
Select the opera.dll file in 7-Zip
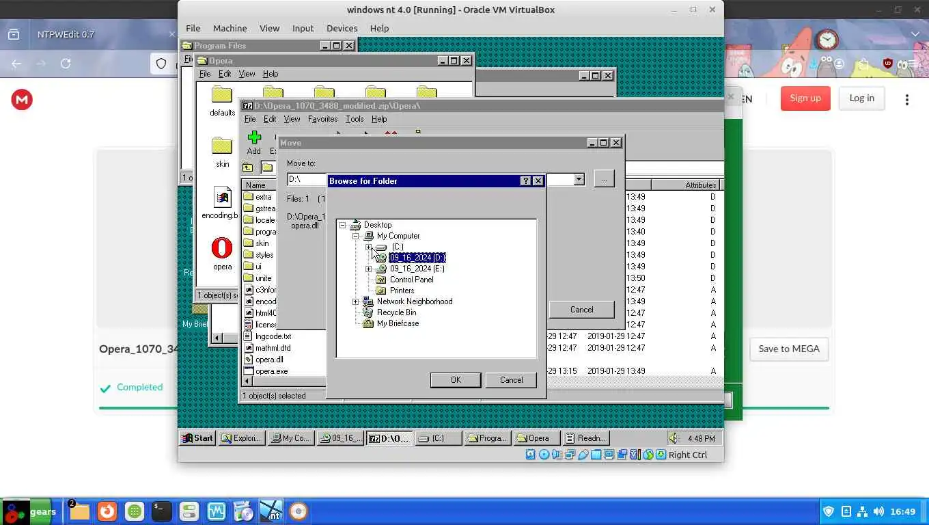tap(269, 360)
